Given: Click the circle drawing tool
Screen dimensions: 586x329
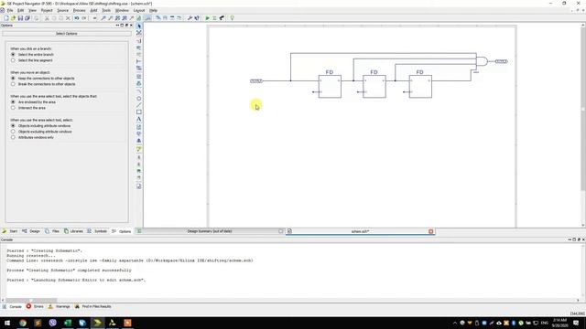Looking at the screenshot, I should (139, 99).
